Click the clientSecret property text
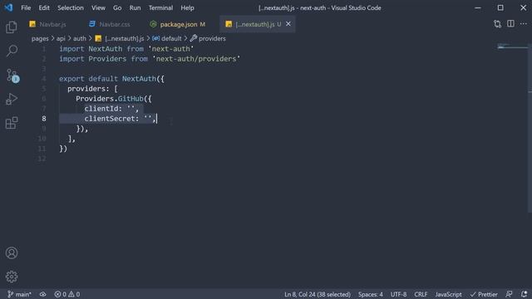532x299 pixels. point(110,119)
